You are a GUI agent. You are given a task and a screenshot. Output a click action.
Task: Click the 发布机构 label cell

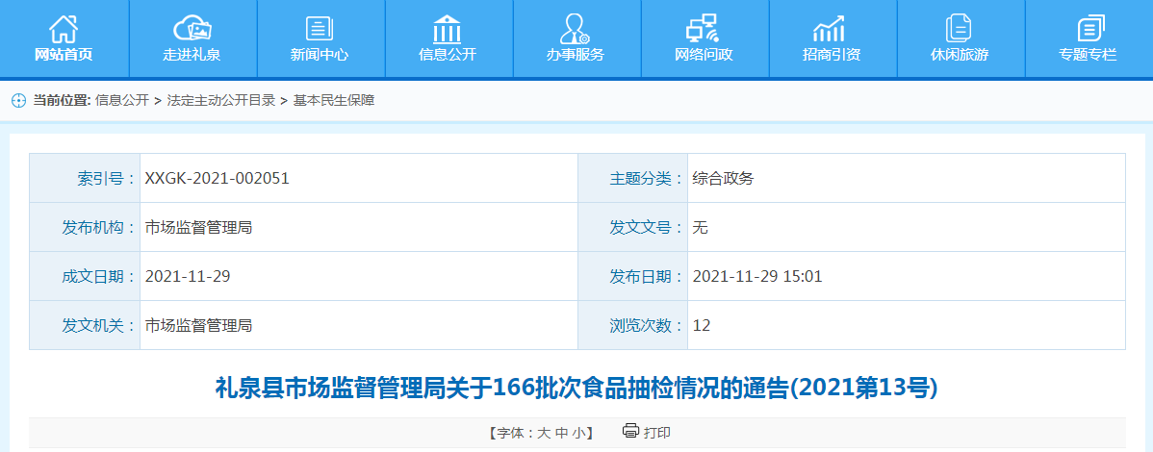click(x=85, y=227)
